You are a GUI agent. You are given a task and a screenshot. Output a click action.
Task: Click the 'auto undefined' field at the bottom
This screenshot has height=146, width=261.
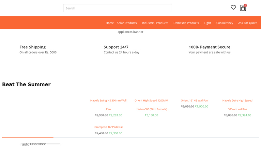[x=40, y=144]
